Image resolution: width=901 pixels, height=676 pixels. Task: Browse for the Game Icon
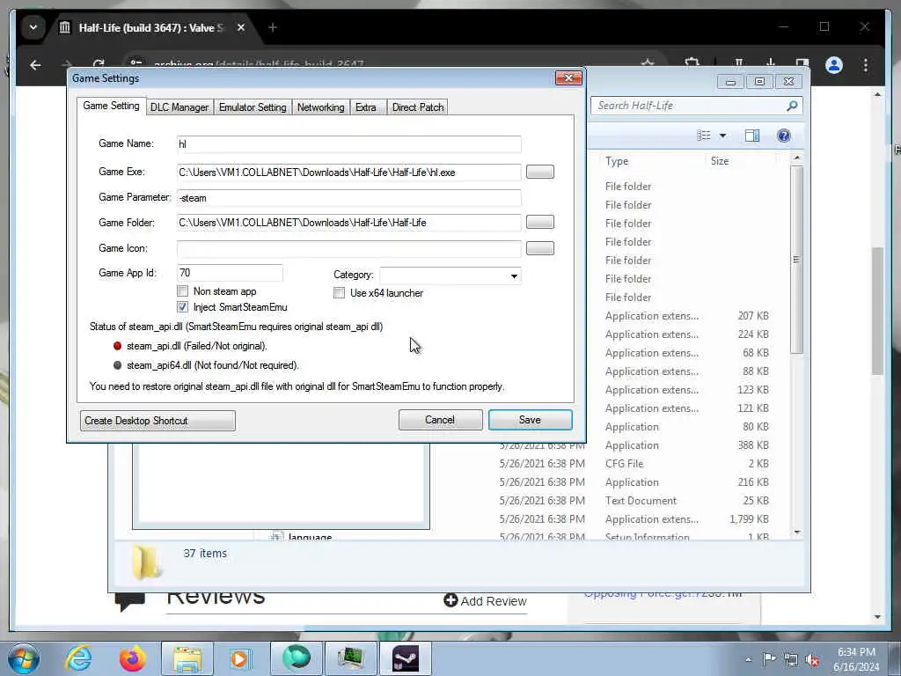pyautogui.click(x=540, y=247)
